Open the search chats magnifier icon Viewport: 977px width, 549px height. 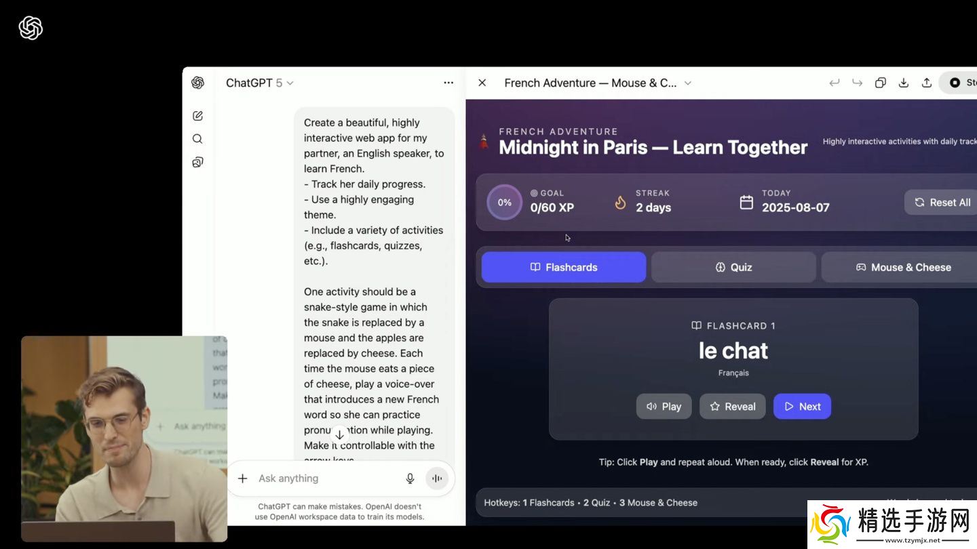pos(197,139)
